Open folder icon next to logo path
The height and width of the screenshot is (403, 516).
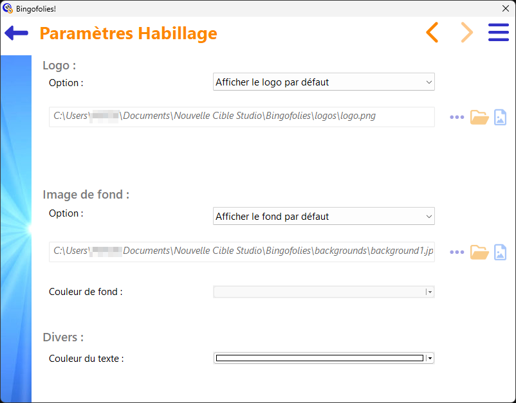point(479,118)
